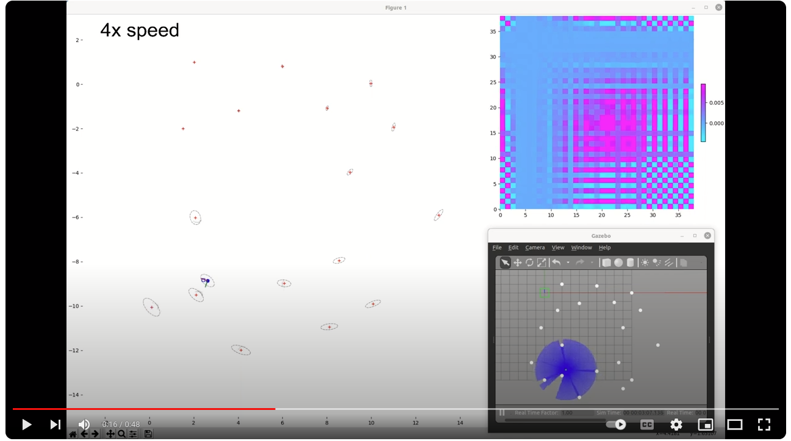The image size is (791, 441).
Task: Play the video
Action: tap(27, 425)
